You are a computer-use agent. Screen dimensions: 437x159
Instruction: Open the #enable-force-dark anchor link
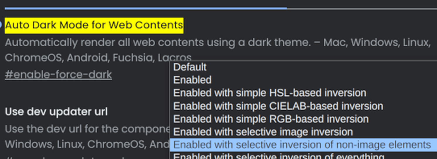click(x=58, y=75)
